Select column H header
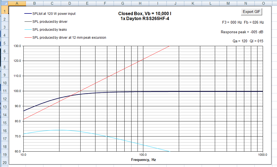277x167 pixels. [x=140, y=3]
